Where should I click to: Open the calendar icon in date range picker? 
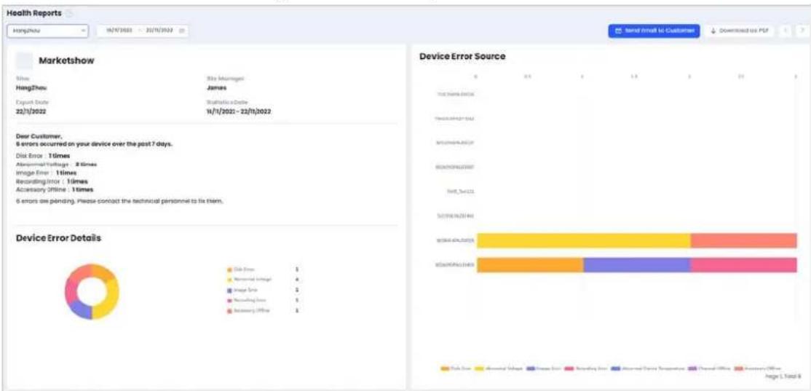coord(182,31)
